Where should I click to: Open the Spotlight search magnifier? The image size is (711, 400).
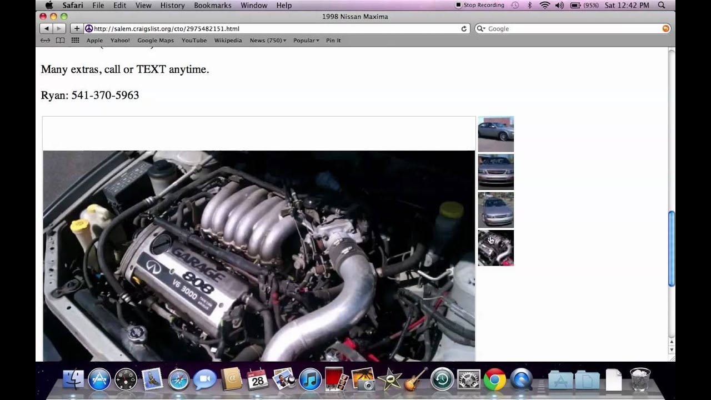coord(661,5)
